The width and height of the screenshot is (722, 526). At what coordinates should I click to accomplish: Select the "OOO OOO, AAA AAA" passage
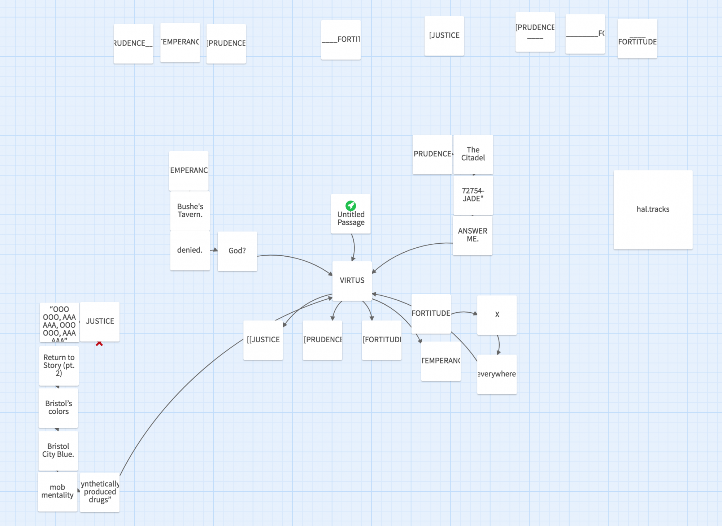(x=60, y=322)
